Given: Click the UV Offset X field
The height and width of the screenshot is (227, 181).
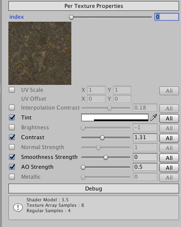Looking at the screenshot, I should click(96, 99).
